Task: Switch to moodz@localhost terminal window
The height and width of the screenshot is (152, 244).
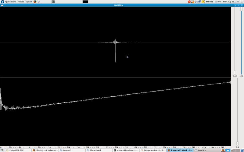Action: [x=126, y=150]
